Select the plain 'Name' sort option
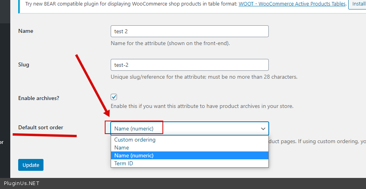The image size is (366, 189). (122, 147)
